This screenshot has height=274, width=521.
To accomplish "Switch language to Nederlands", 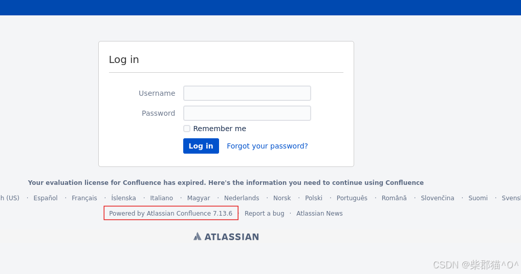I will tap(242, 198).
